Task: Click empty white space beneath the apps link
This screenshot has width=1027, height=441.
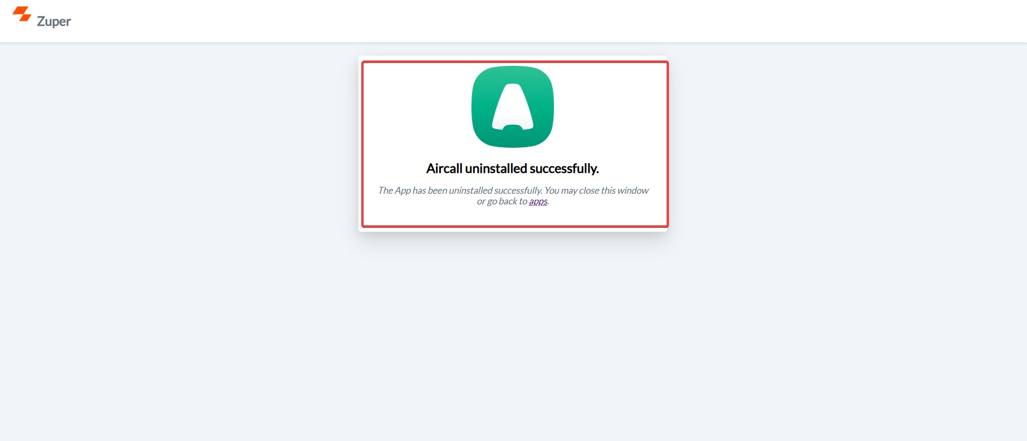Action: (513, 216)
